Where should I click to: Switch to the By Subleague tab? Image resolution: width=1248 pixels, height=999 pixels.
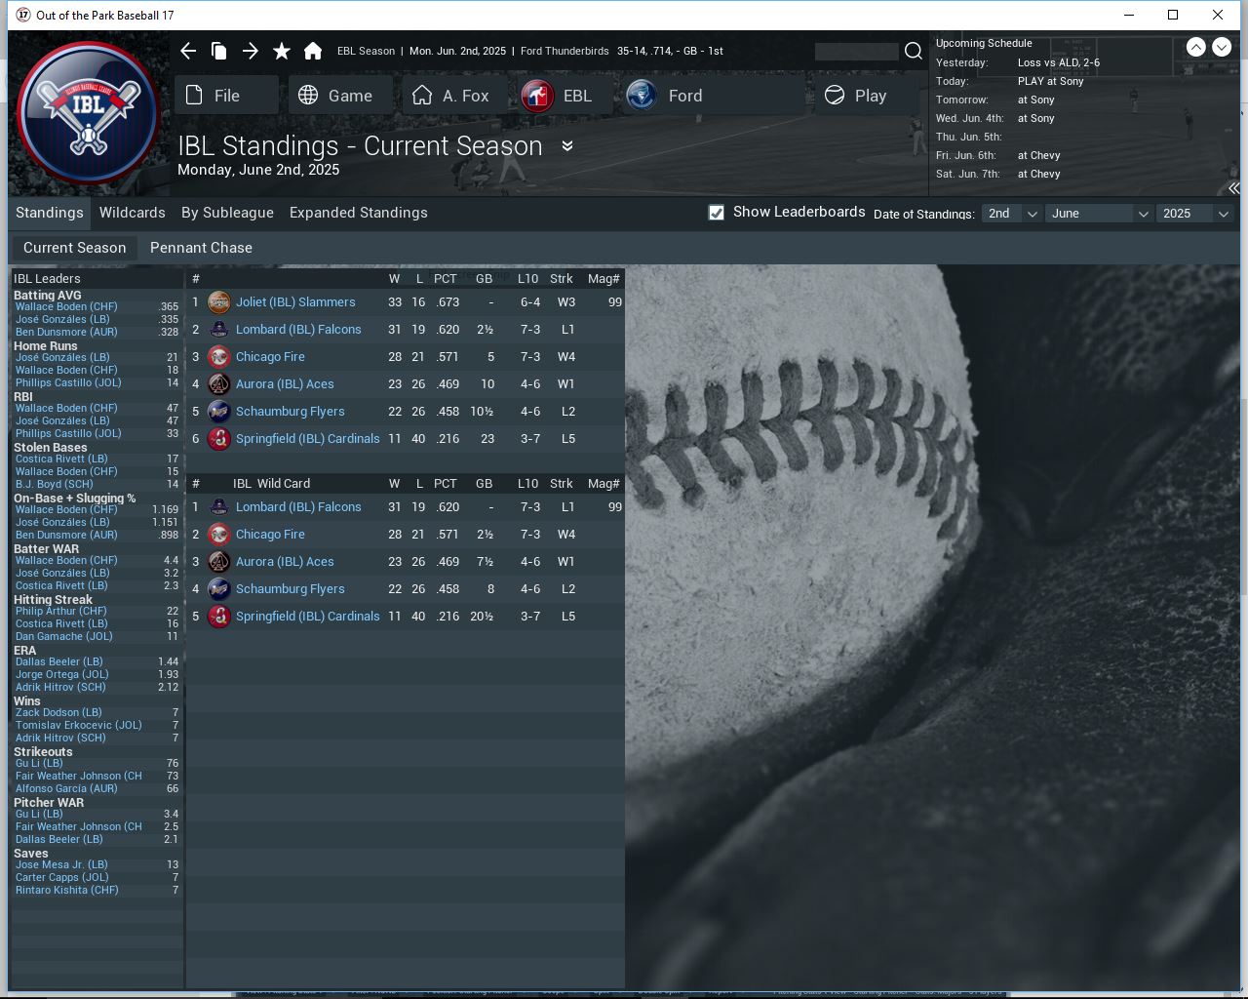(x=227, y=213)
